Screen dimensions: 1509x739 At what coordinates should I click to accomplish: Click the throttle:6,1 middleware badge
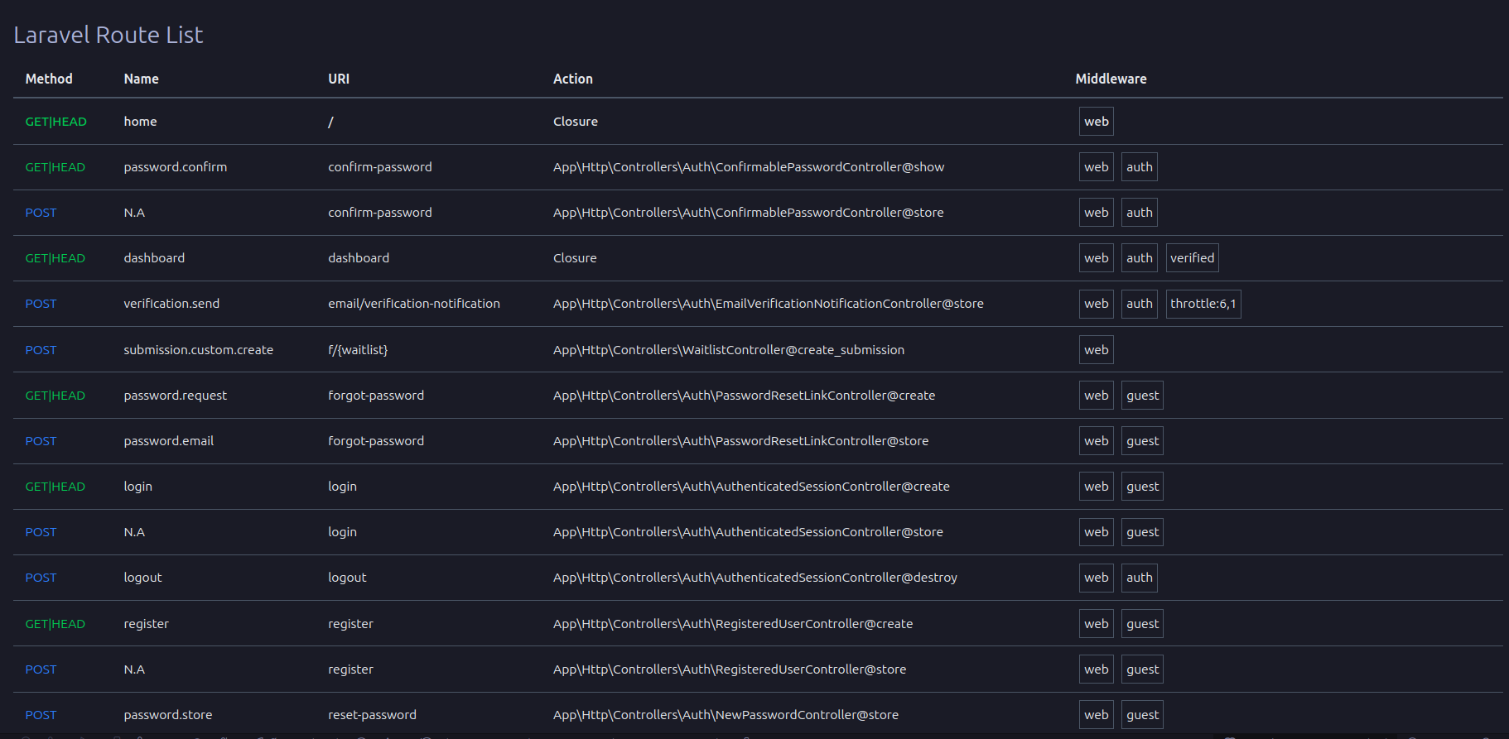(1203, 304)
